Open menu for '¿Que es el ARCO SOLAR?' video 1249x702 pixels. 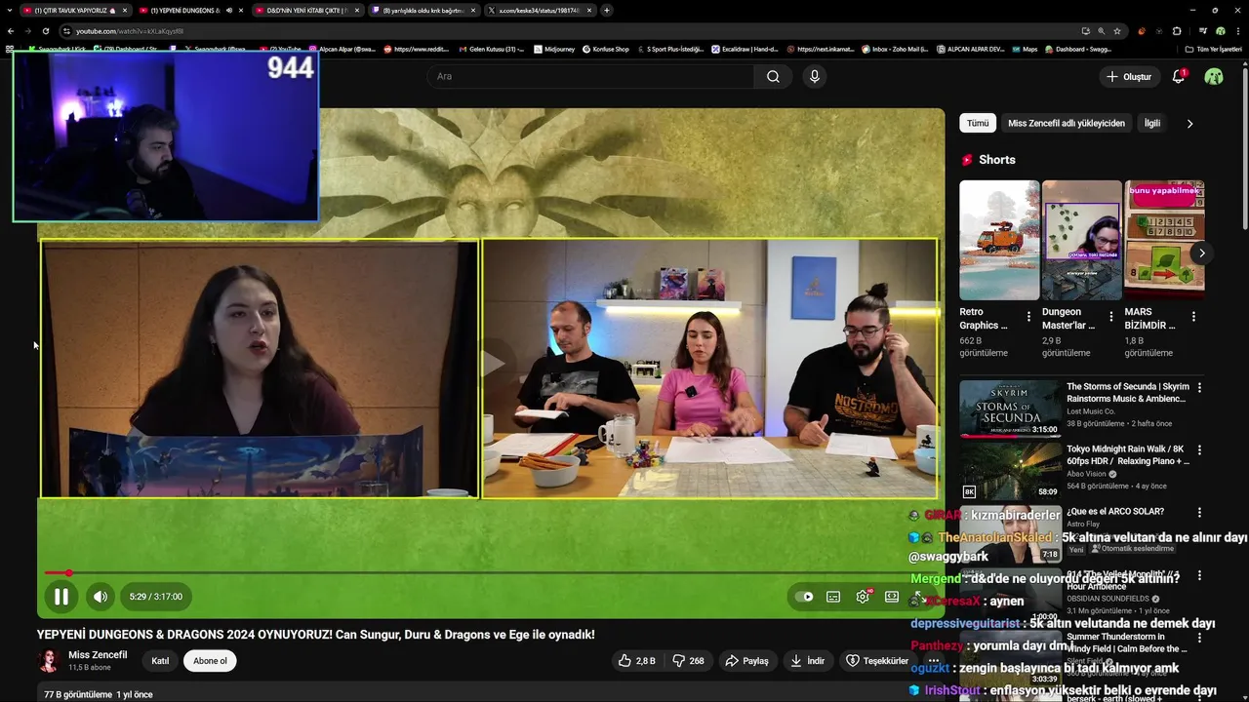(1199, 512)
